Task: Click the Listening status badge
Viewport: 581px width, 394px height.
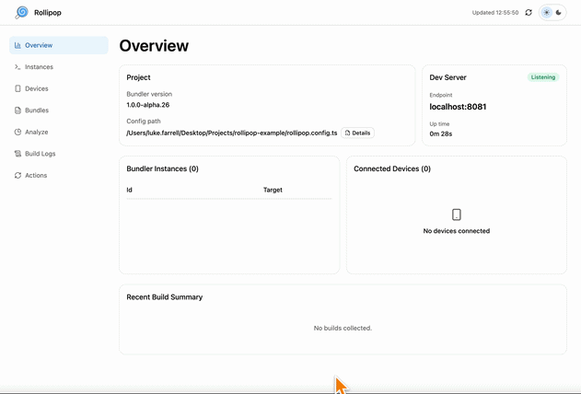Action: (543, 77)
